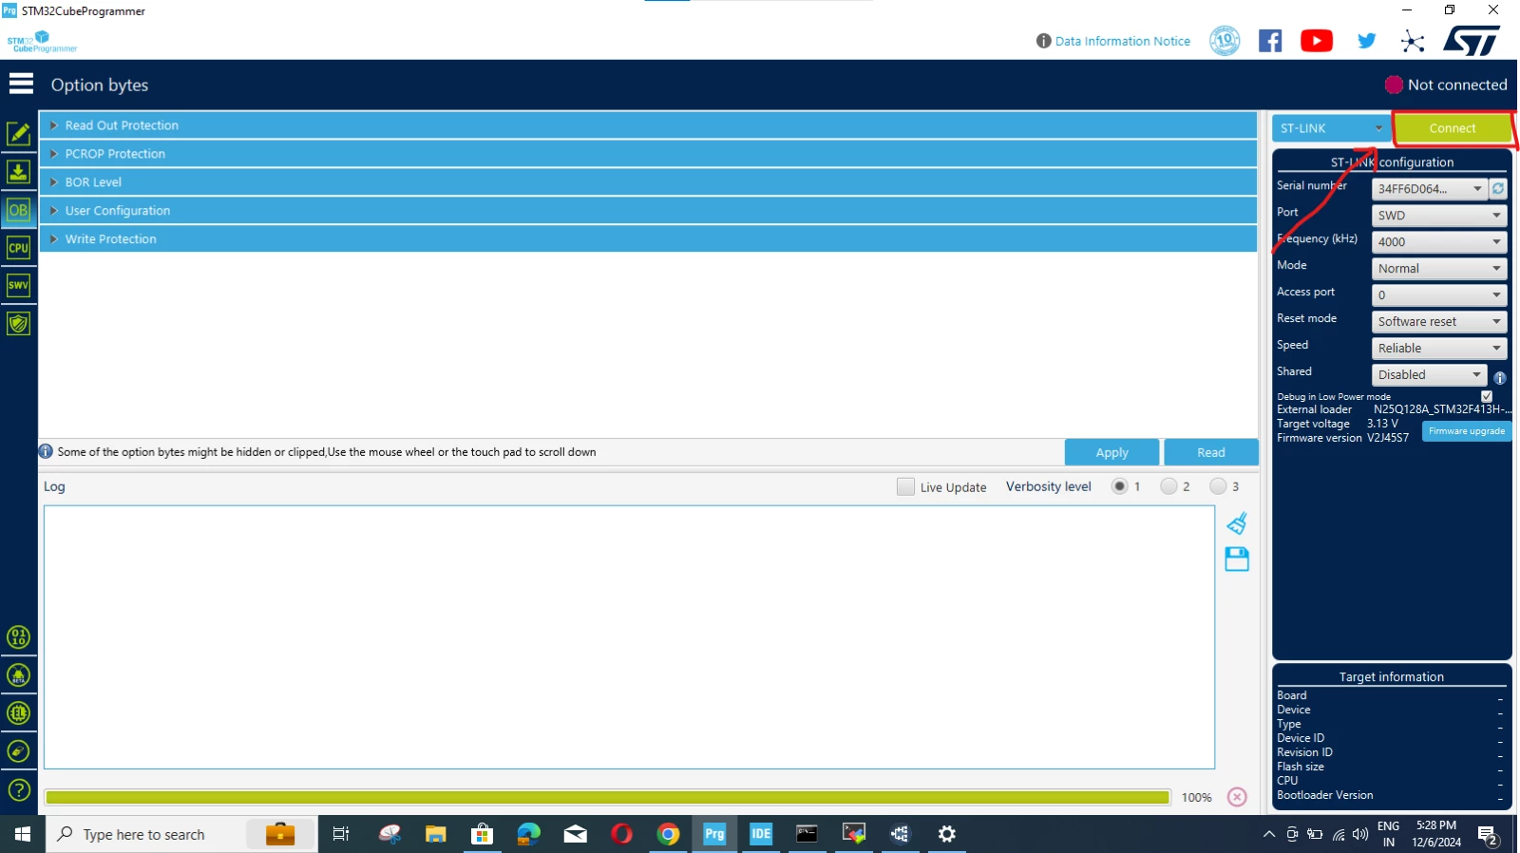1520x853 pixels.
Task: Select verbosity level 3
Action: (1218, 486)
